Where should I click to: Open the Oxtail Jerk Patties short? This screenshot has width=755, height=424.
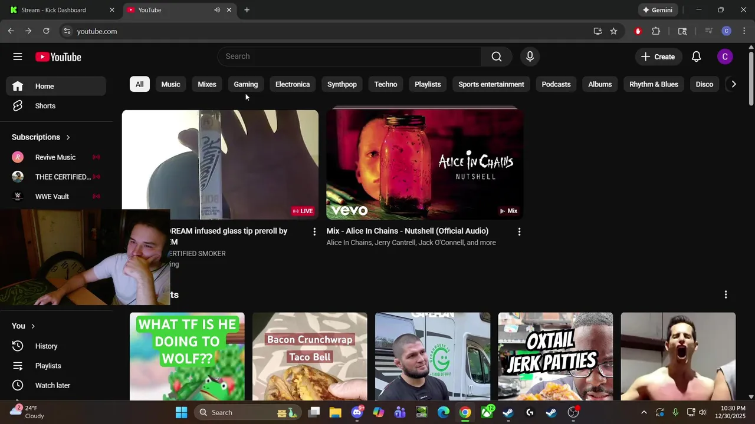tap(556, 356)
